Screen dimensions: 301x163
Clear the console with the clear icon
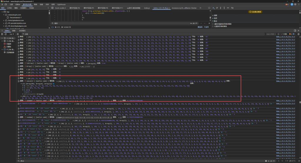[x=6, y=34]
